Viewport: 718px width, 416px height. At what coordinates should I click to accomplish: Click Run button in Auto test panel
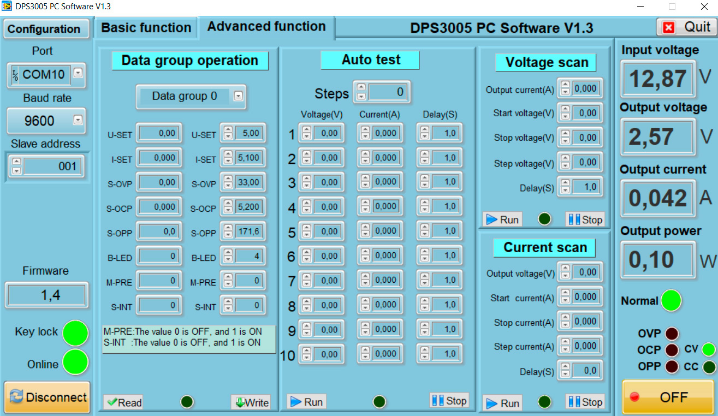[x=307, y=402]
